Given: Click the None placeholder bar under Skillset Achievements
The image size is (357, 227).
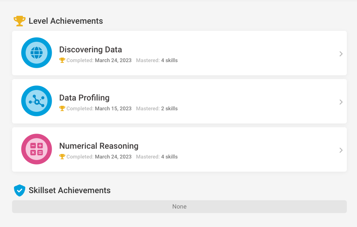Looking at the screenshot, I should pyautogui.click(x=179, y=207).
